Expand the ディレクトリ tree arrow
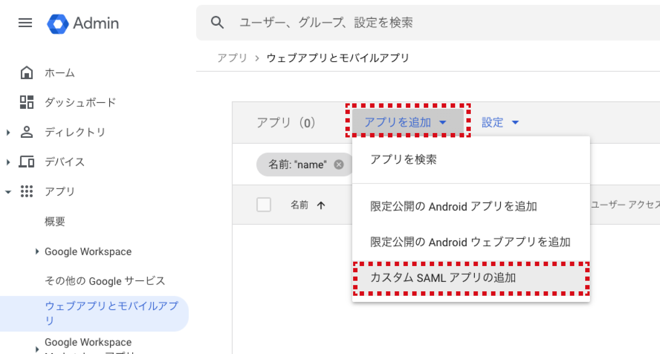The image size is (660, 354). [8, 132]
